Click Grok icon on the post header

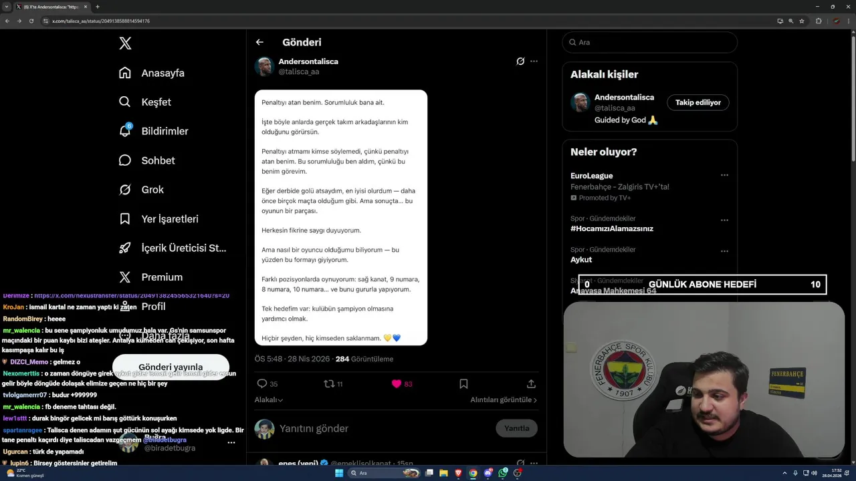pyautogui.click(x=520, y=61)
